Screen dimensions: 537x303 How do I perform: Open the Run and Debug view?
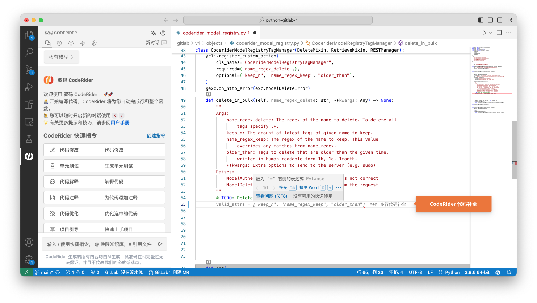pos(29,87)
